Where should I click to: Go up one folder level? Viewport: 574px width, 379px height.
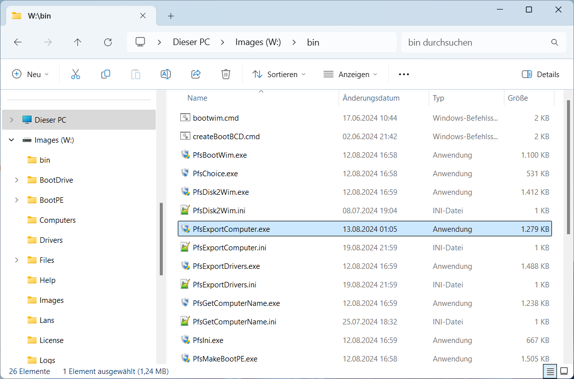[x=78, y=43]
